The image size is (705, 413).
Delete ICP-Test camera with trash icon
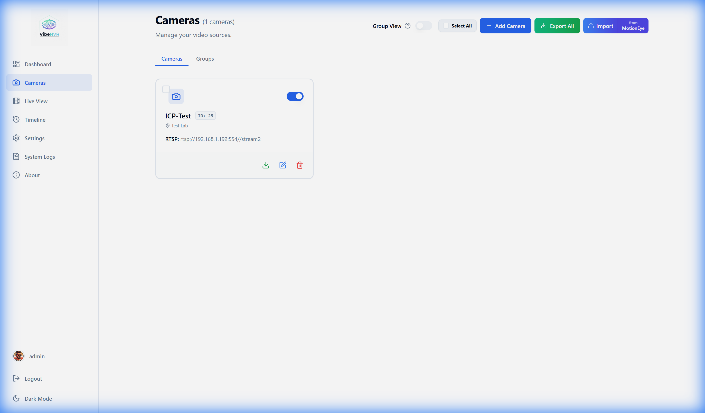pos(300,165)
